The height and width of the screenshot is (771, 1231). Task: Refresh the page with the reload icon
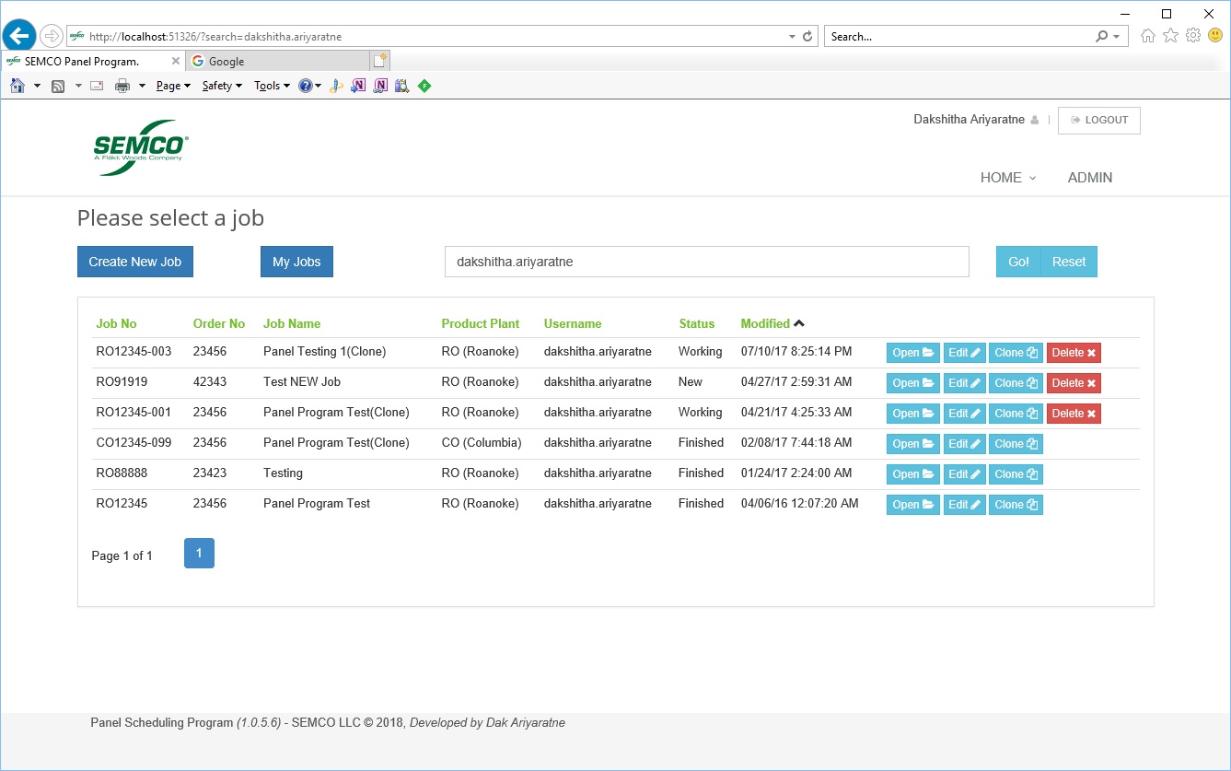click(808, 37)
